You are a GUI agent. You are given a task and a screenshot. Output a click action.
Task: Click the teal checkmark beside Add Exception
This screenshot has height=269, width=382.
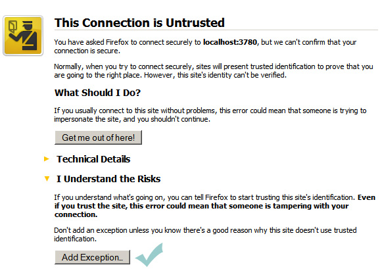pos(149,255)
